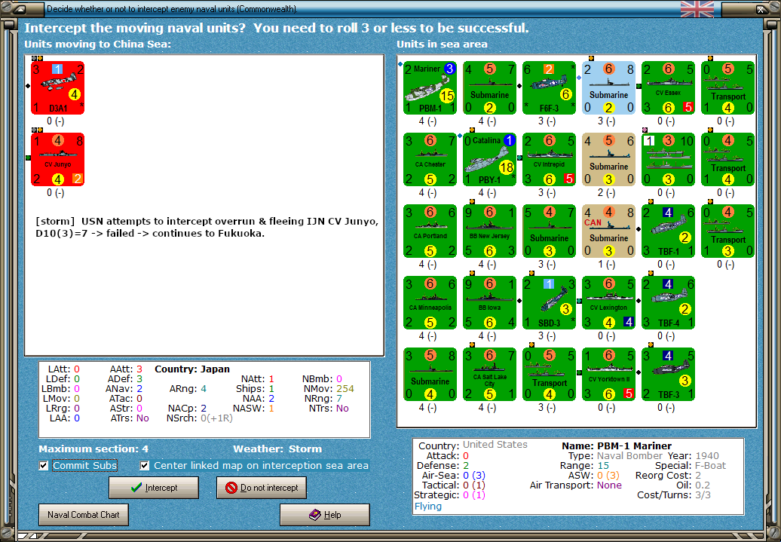Confirm with the Intercept button
The width and height of the screenshot is (781, 542).
tap(154, 488)
